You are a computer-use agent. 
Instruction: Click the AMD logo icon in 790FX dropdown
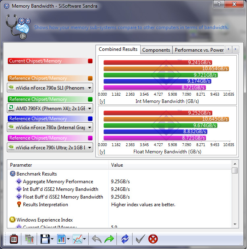pyautogui.click(x=11, y=108)
